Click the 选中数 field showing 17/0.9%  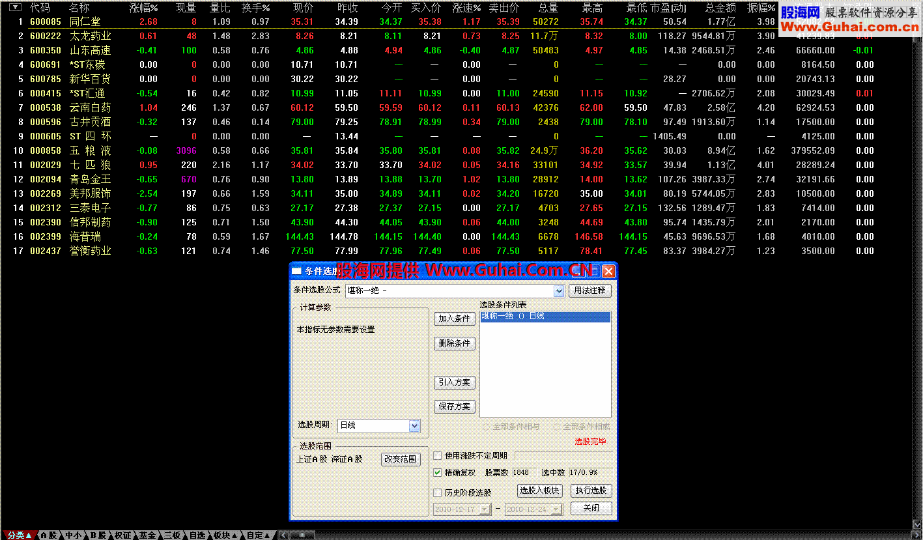pyautogui.click(x=590, y=472)
